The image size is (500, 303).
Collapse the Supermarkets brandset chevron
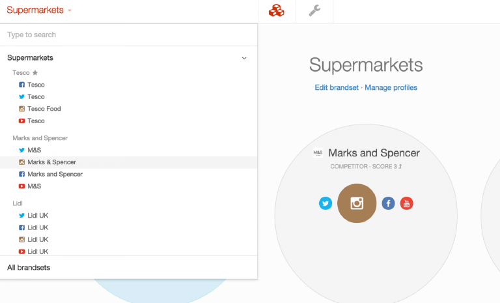point(244,58)
